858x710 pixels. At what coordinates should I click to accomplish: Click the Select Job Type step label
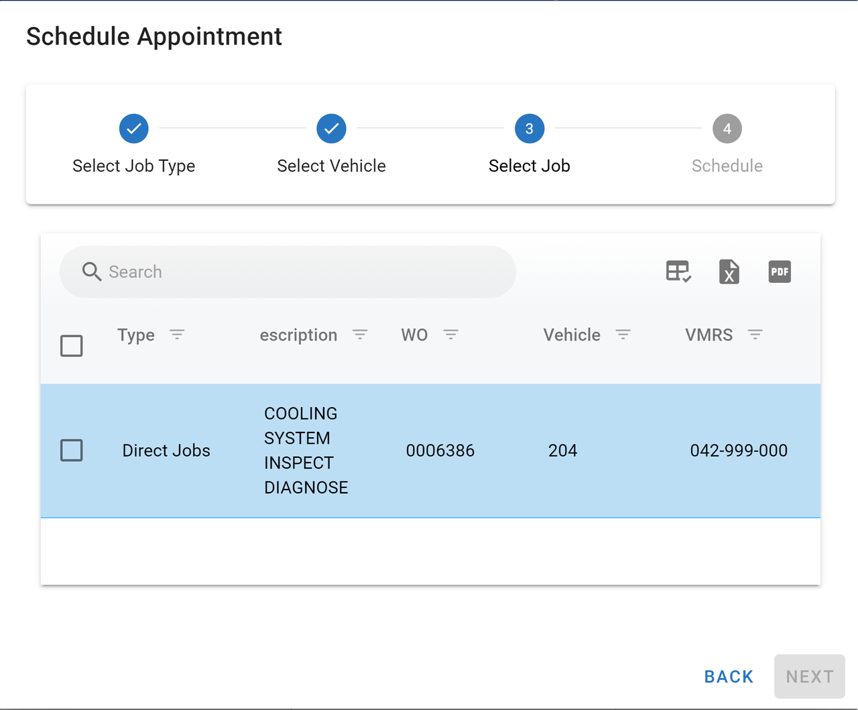click(134, 166)
